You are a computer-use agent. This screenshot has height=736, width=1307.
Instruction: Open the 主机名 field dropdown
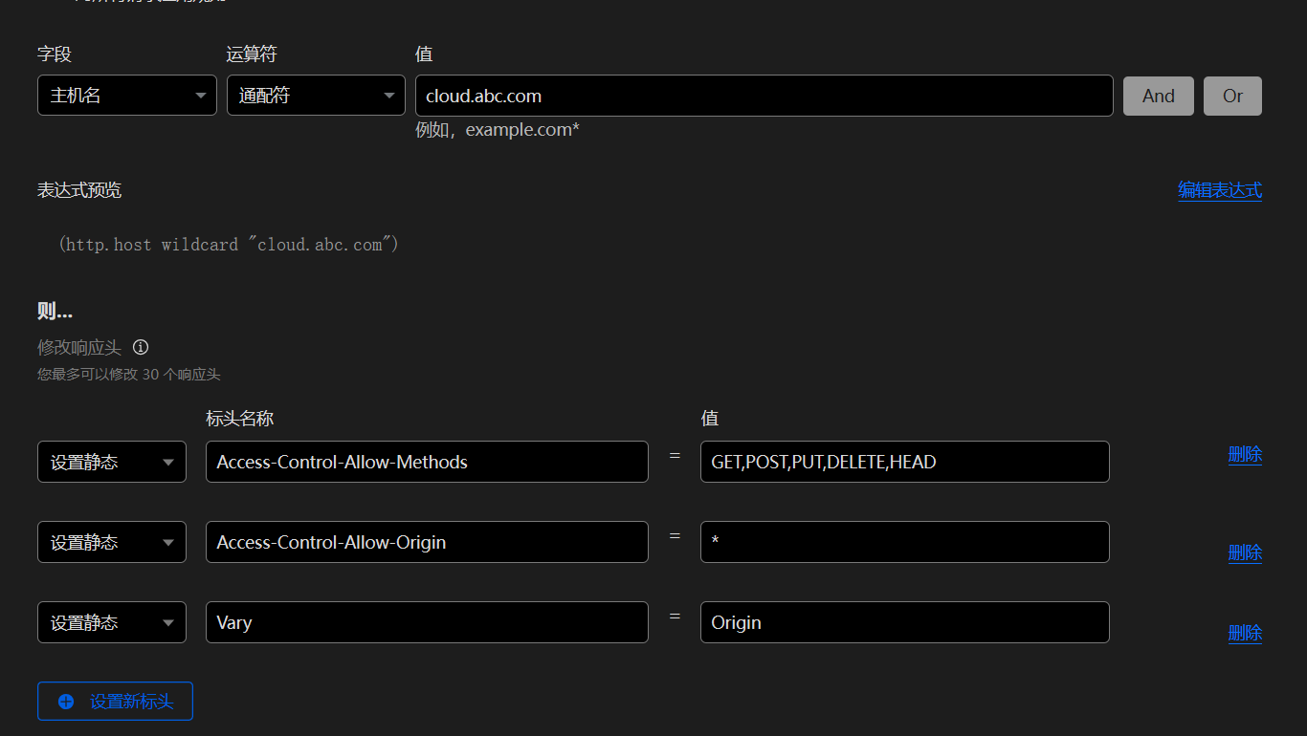(x=127, y=96)
